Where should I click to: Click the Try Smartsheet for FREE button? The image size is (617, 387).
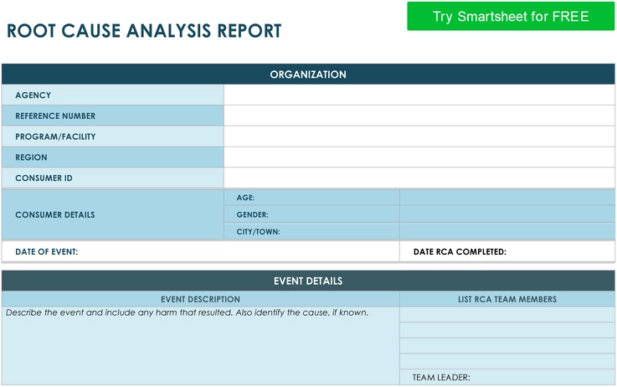pyautogui.click(x=511, y=16)
